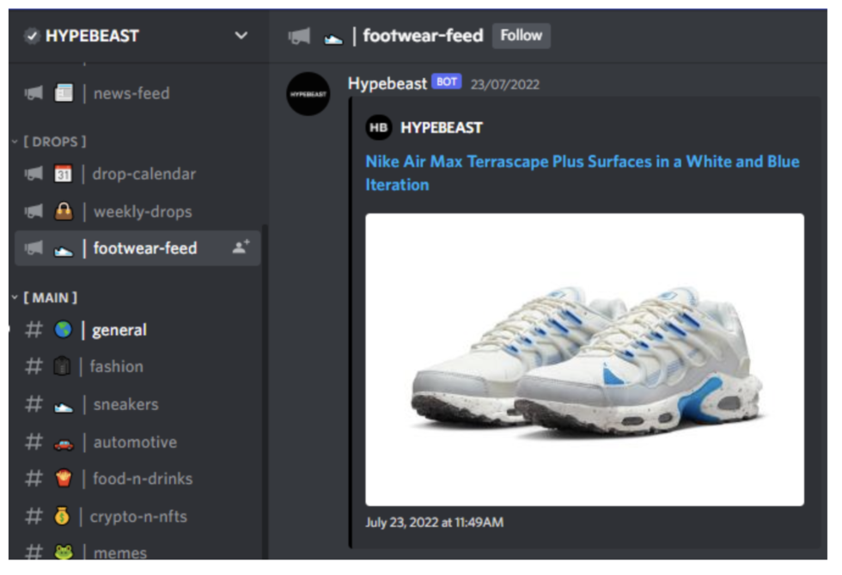Open the HYPEBEAST server dropdown menu
This screenshot has width=842, height=575.
tap(241, 36)
